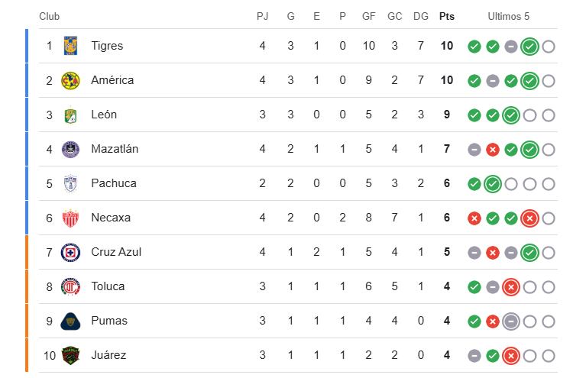
Task: Click Mazatlán's red loss result icon
Action: pos(493,150)
